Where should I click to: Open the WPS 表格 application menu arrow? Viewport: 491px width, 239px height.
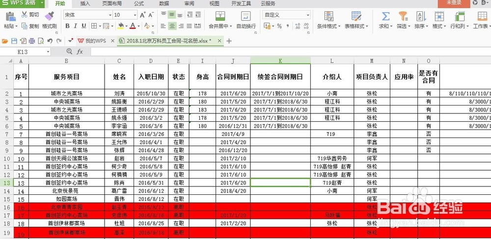click(x=42, y=3)
